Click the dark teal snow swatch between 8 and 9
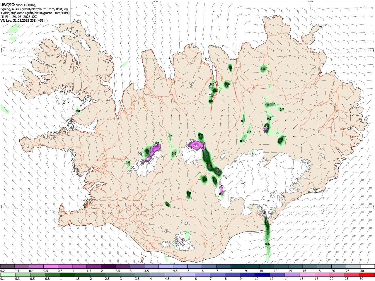The height and width of the screenshot is (281, 375). 238,266
